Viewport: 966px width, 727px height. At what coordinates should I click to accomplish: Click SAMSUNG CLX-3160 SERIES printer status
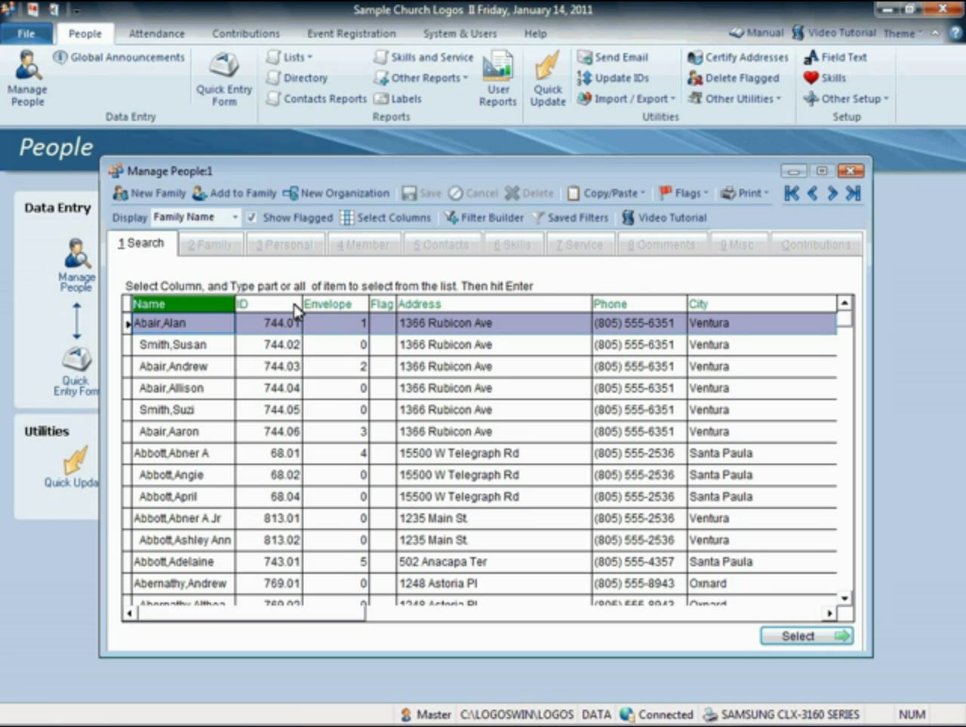pyautogui.click(x=782, y=714)
